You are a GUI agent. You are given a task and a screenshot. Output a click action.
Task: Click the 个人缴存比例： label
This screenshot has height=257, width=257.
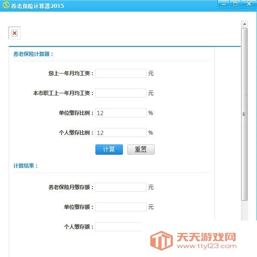pos(76,133)
